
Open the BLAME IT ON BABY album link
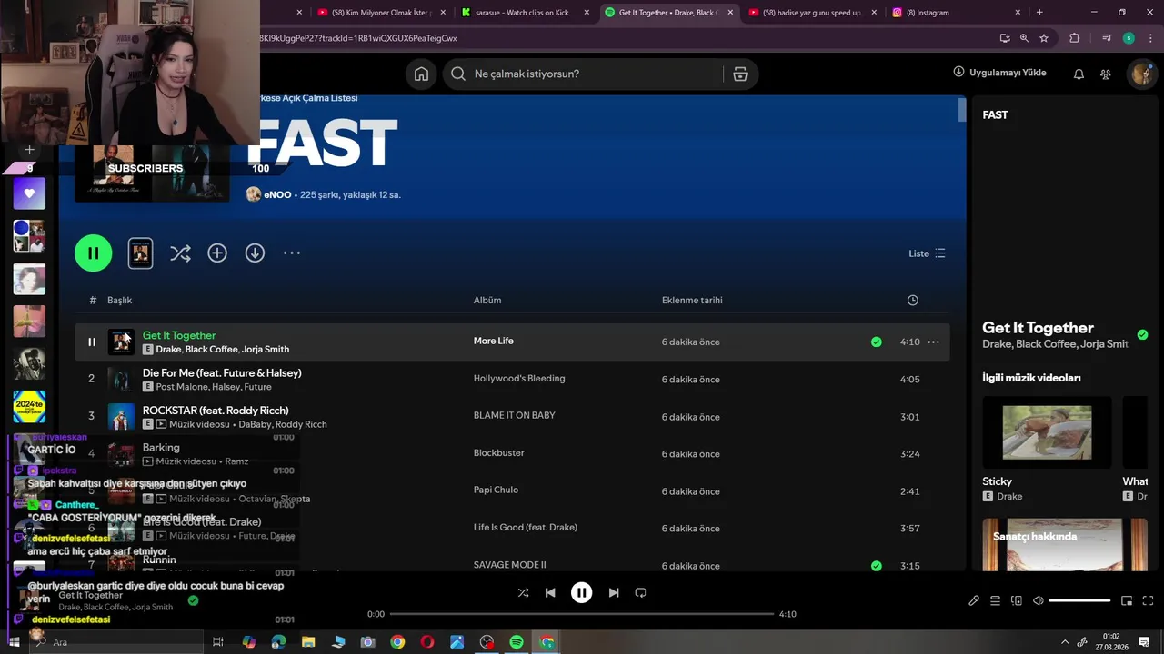[x=515, y=416]
